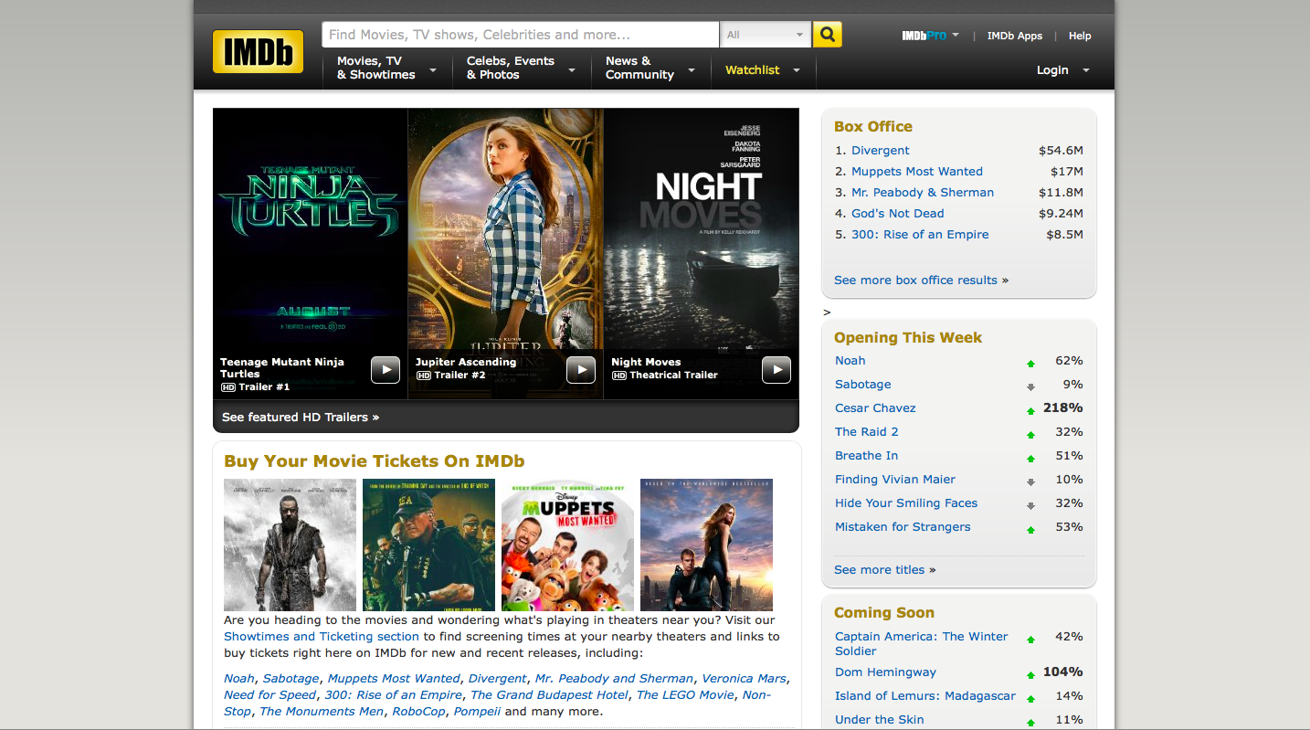Screen dimensions: 1310x730
Task: Play the Night Moves theatrical trailer
Action: [x=776, y=369]
